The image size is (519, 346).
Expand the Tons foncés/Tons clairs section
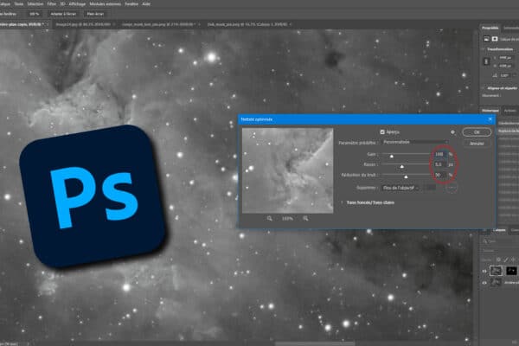tap(342, 202)
